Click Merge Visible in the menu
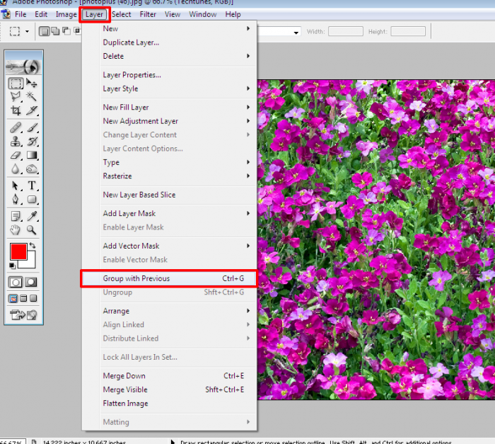The image size is (495, 444). [126, 389]
